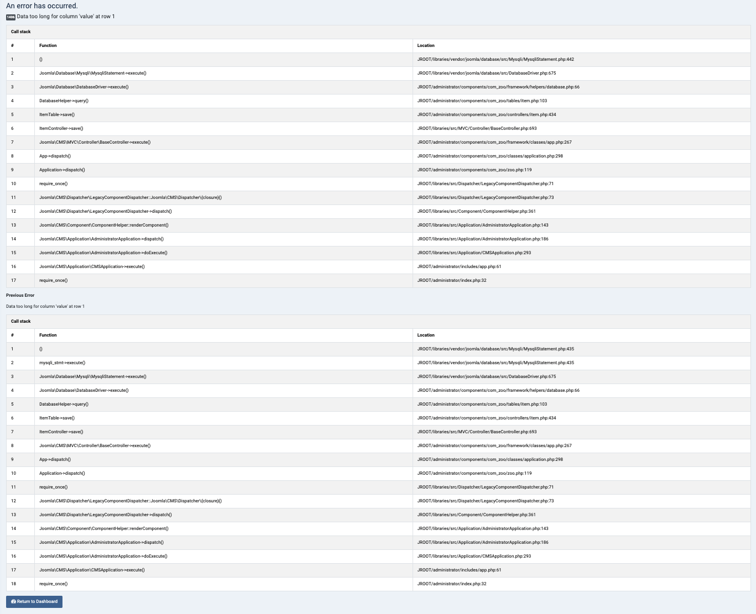Click Location column header in second call stack
This screenshot has height=614, width=756.
pyautogui.click(x=426, y=335)
